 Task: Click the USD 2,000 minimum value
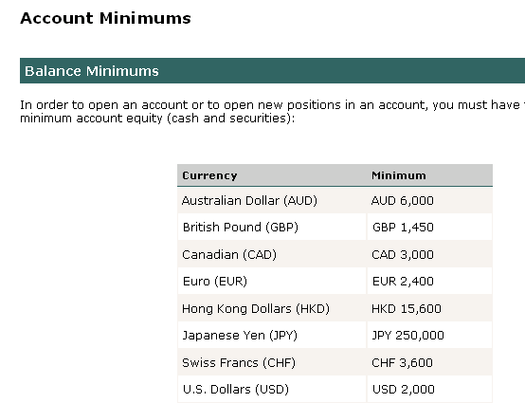coord(403,390)
